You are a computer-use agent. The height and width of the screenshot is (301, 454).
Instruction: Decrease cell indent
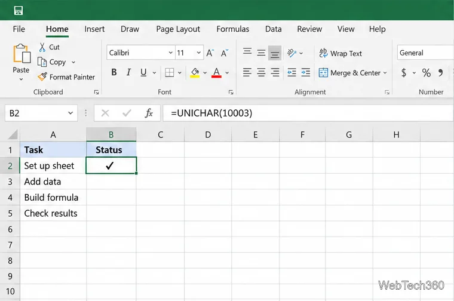[292, 72]
